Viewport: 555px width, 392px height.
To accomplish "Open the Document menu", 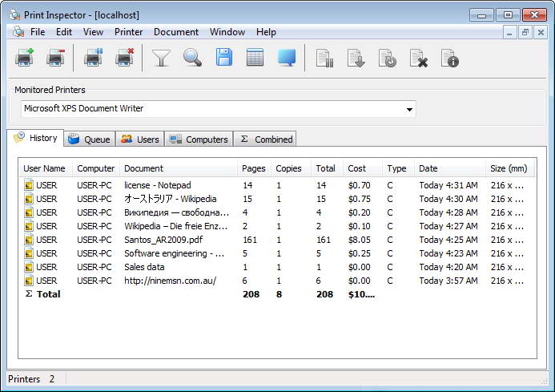I will [176, 32].
